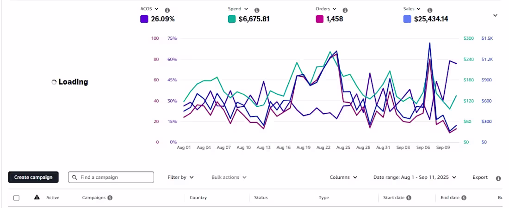
Task: Click the info icon next to Orders
Action: point(345,10)
